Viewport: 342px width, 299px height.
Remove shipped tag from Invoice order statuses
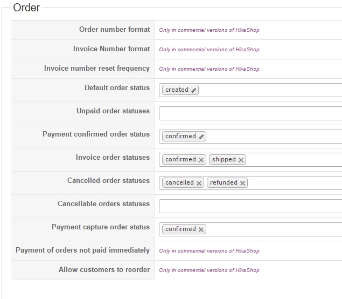click(241, 160)
